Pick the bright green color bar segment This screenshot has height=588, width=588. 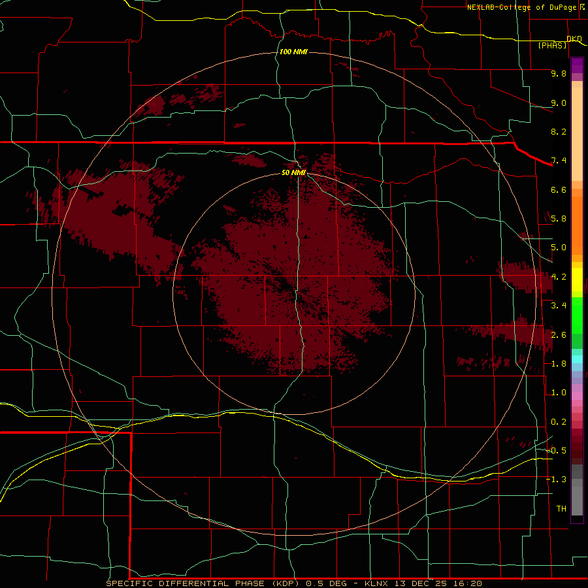click(577, 315)
